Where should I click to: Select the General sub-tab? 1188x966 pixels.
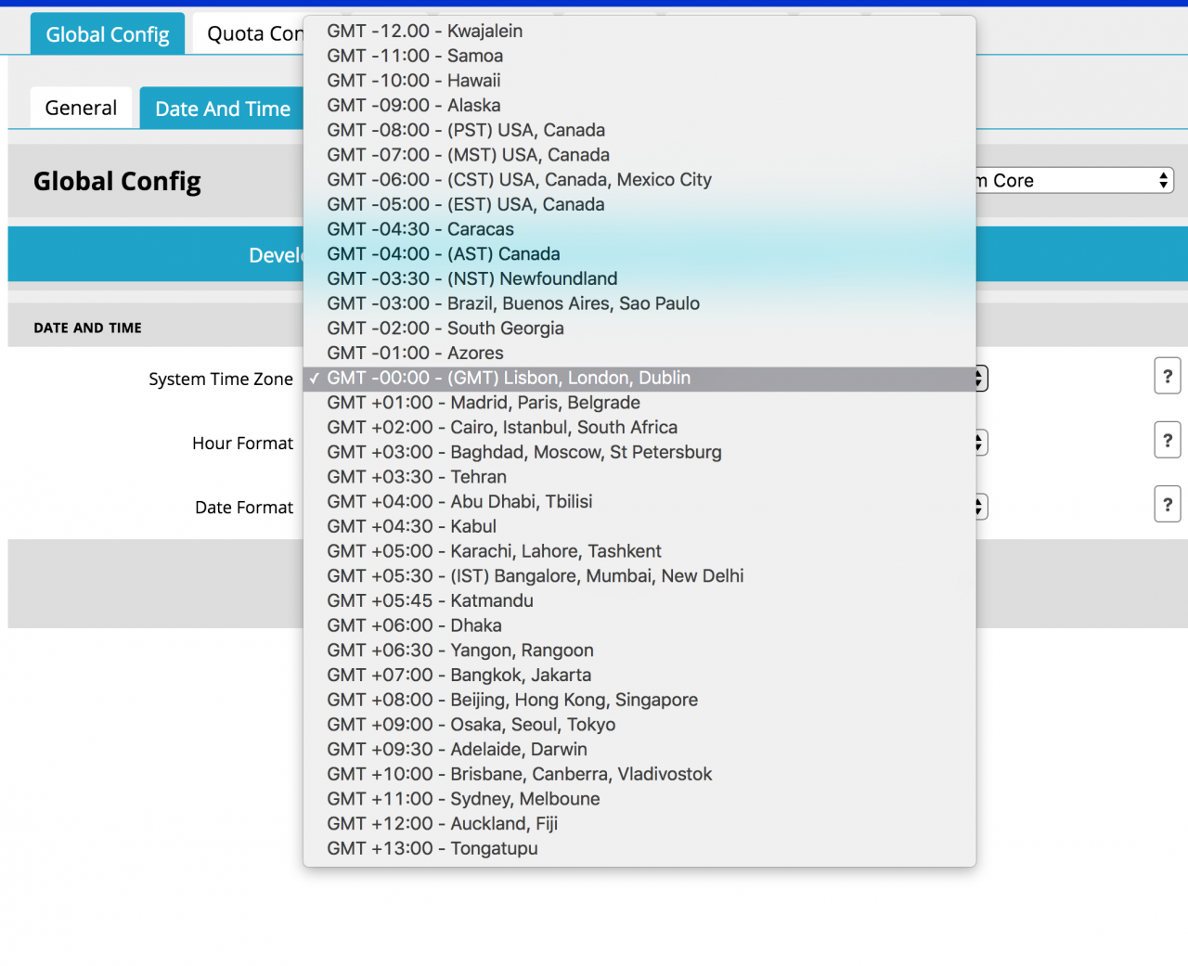pyautogui.click(x=81, y=109)
